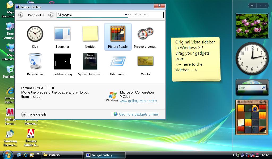Screen dimensions: 272x159
Task: Select the Processorcontrol gadget
Action: (x=145, y=36)
